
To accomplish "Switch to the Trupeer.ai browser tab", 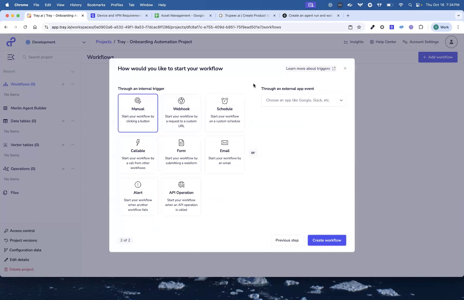I will tap(246, 15).
